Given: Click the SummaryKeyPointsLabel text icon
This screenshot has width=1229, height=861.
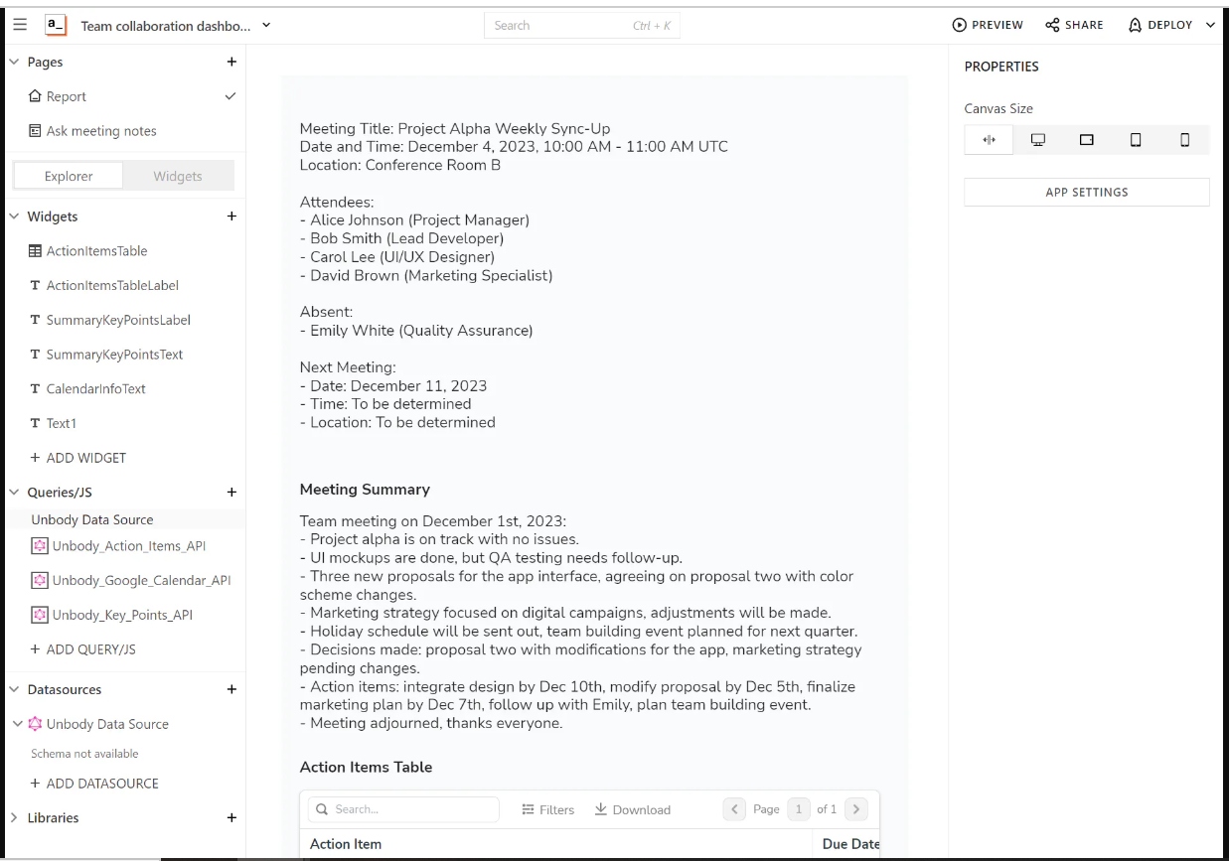Looking at the screenshot, I should 36,320.
